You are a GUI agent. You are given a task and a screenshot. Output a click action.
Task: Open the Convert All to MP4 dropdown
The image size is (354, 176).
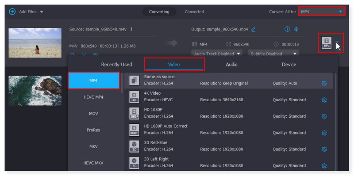(x=322, y=11)
